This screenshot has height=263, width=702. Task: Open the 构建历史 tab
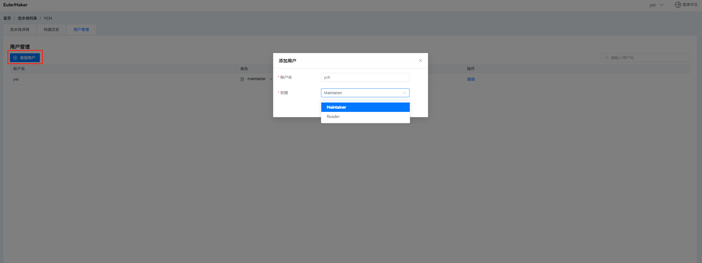[51, 30]
